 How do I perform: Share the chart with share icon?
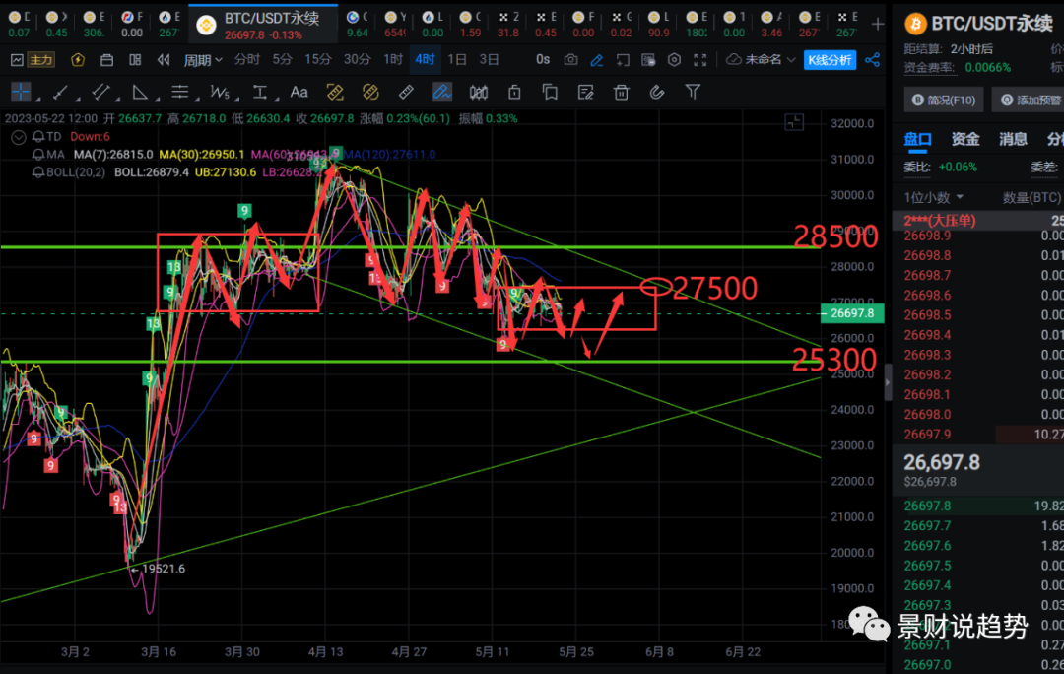pyautogui.click(x=873, y=60)
